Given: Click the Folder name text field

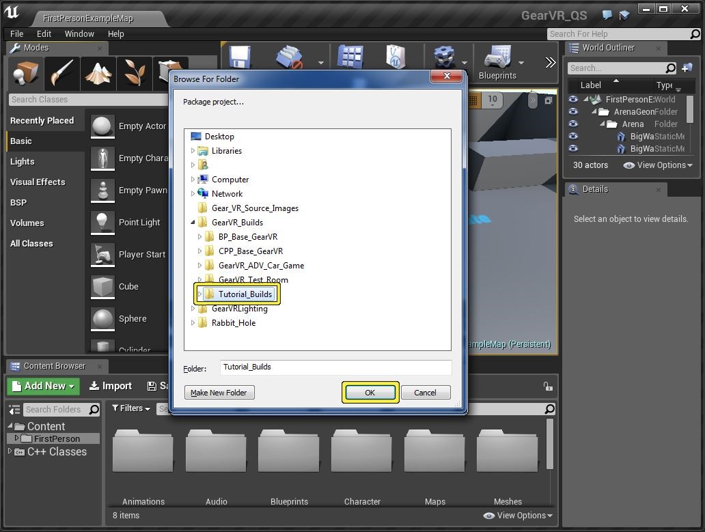Looking at the screenshot, I should pos(335,367).
